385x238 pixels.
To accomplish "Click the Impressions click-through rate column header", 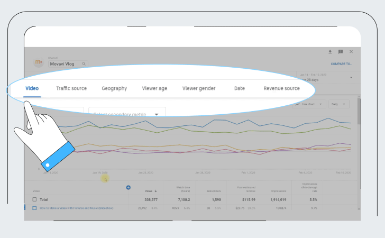I will point(309,187).
